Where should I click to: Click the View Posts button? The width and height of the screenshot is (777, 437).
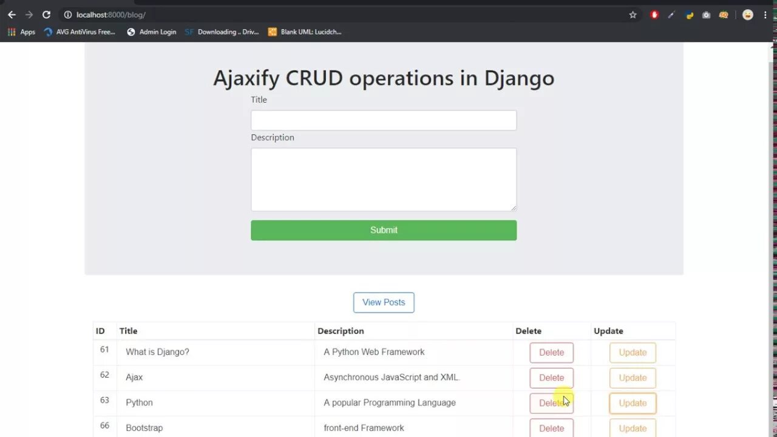coord(384,302)
